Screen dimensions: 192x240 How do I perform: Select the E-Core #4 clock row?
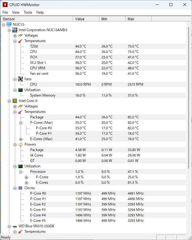pos(108,215)
